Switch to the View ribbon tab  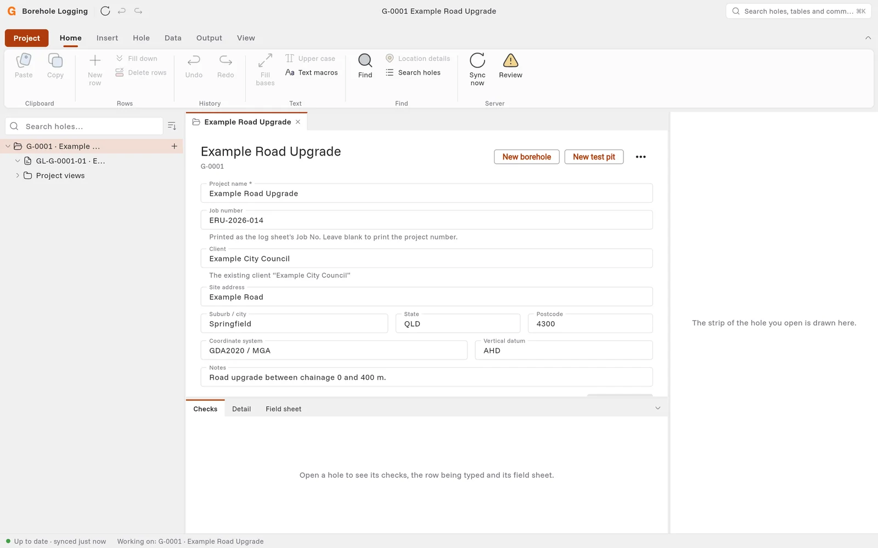point(246,38)
